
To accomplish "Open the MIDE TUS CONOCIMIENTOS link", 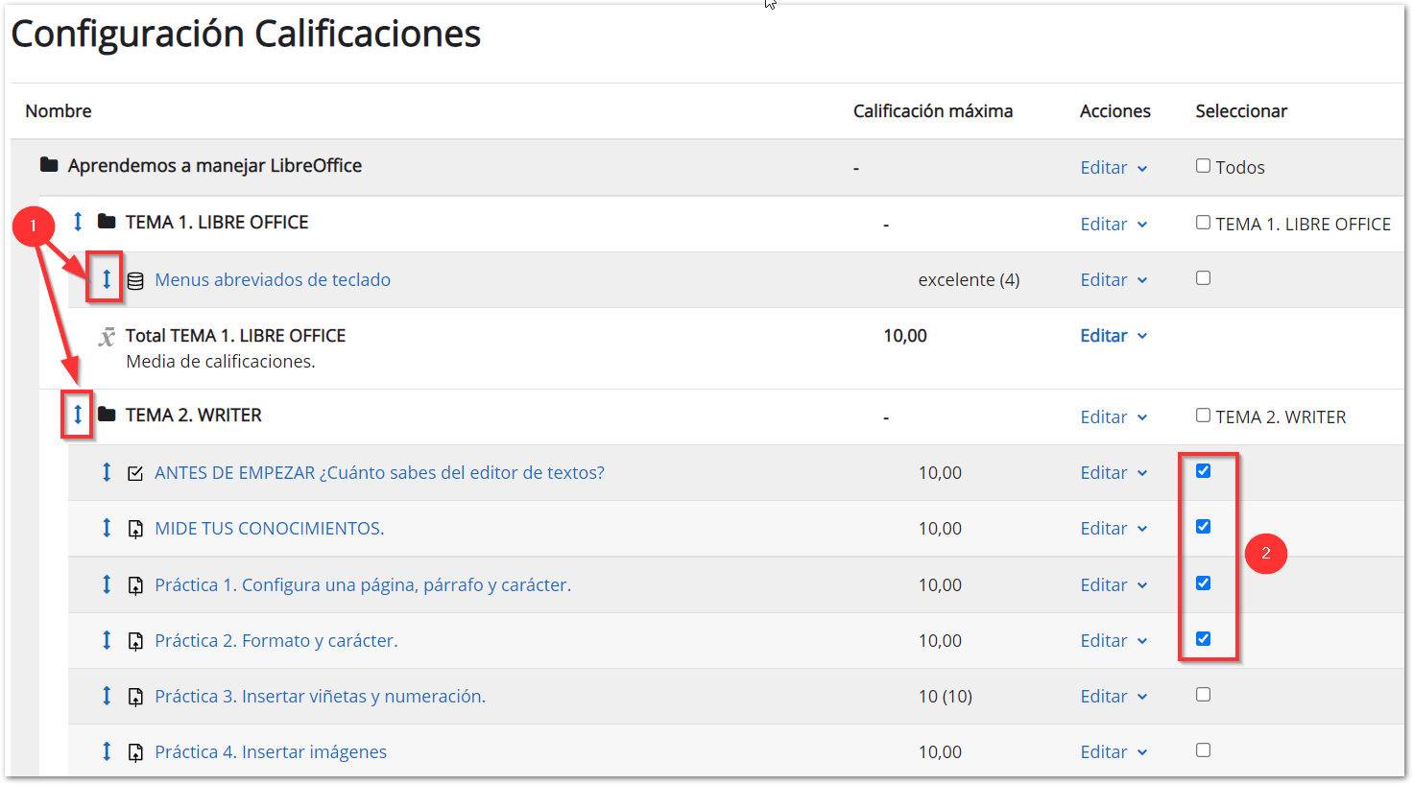I will (x=270, y=528).
